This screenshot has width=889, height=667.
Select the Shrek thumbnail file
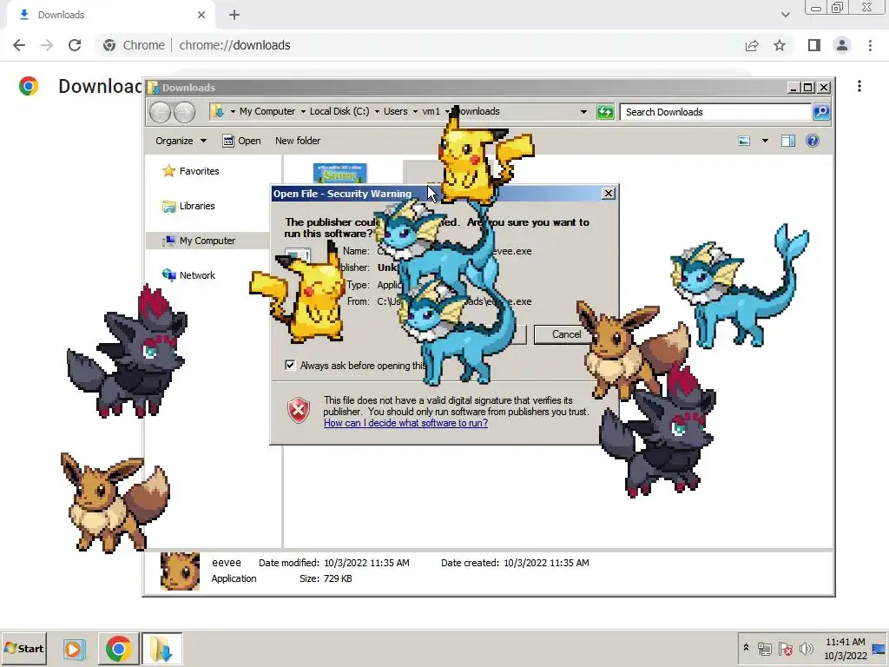click(339, 174)
